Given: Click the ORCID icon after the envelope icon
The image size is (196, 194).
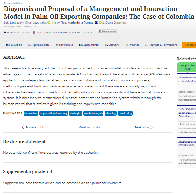Looking at the screenshot, I should [100, 23].
